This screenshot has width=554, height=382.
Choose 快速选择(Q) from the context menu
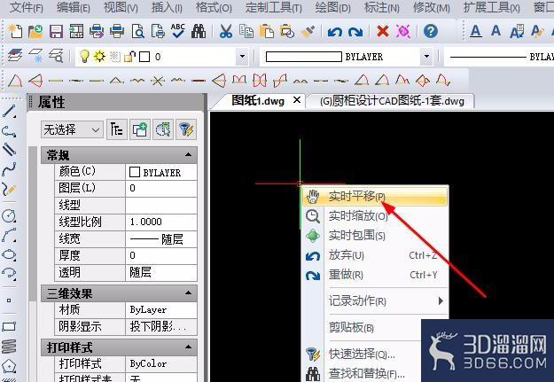(x=363, y=354)
